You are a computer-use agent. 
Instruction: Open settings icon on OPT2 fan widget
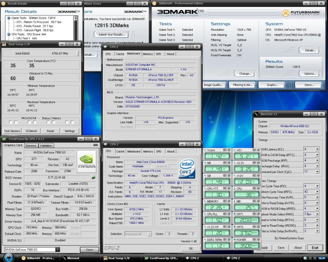pyautogui.click(x=254, y=227)
